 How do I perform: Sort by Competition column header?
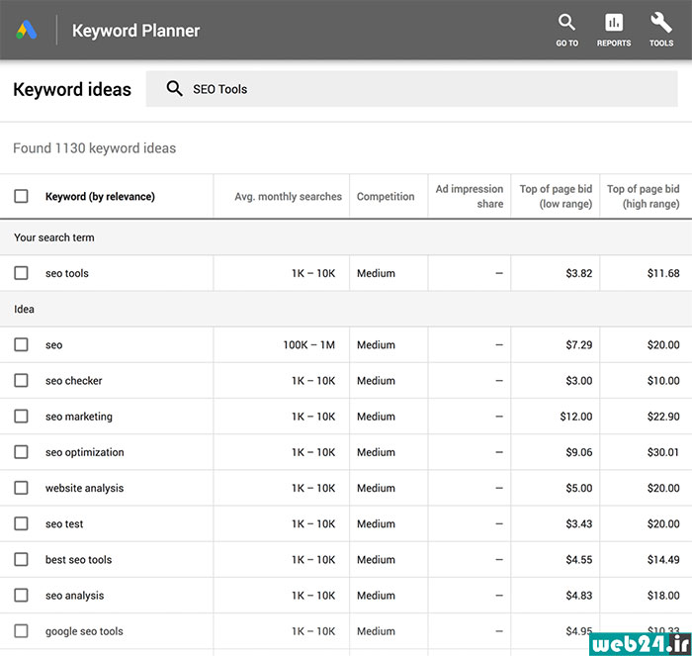click(386, 196)
